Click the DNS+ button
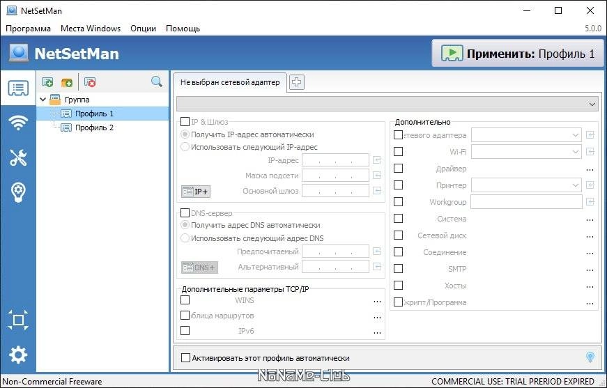 (199, 267)
